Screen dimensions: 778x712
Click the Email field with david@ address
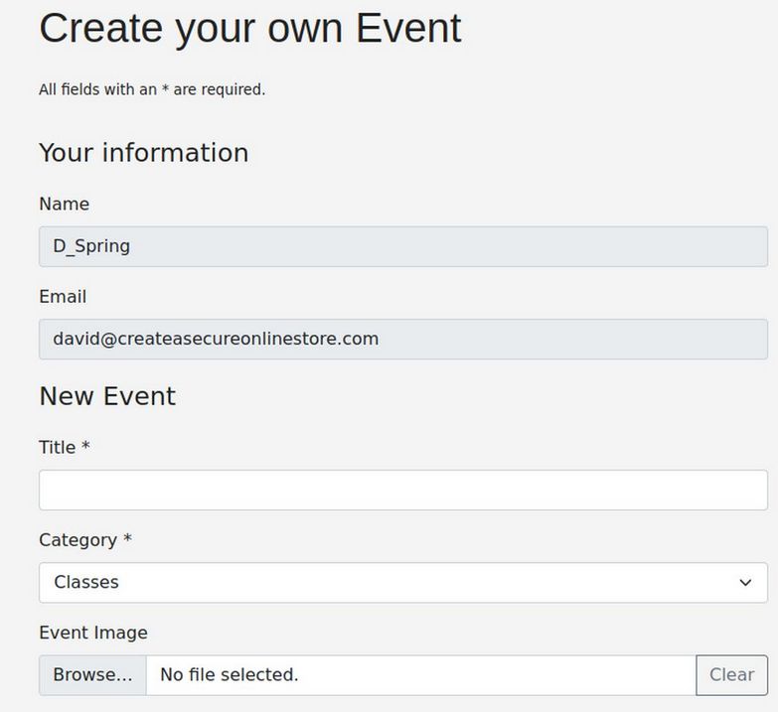[x=402, y=339]
